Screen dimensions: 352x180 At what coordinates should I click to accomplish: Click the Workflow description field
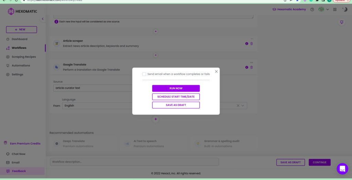pyautogui.click(x=134, y=162)
